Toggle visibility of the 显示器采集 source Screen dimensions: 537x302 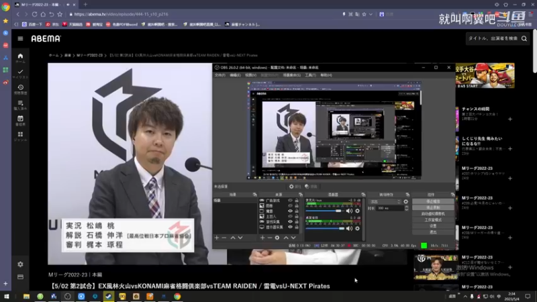coord(291,227)
